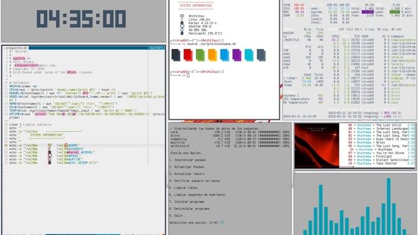Select track 'Take Shelter' in playlist
Viewport: 418px width, 235px height.
381,163
